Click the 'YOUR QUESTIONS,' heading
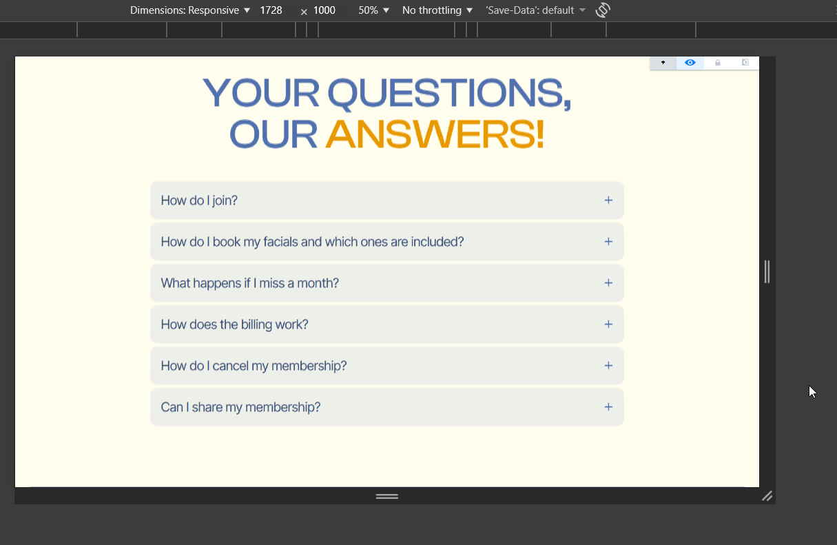This screenshot has width=837, height=545. click(x=387, y=93)
